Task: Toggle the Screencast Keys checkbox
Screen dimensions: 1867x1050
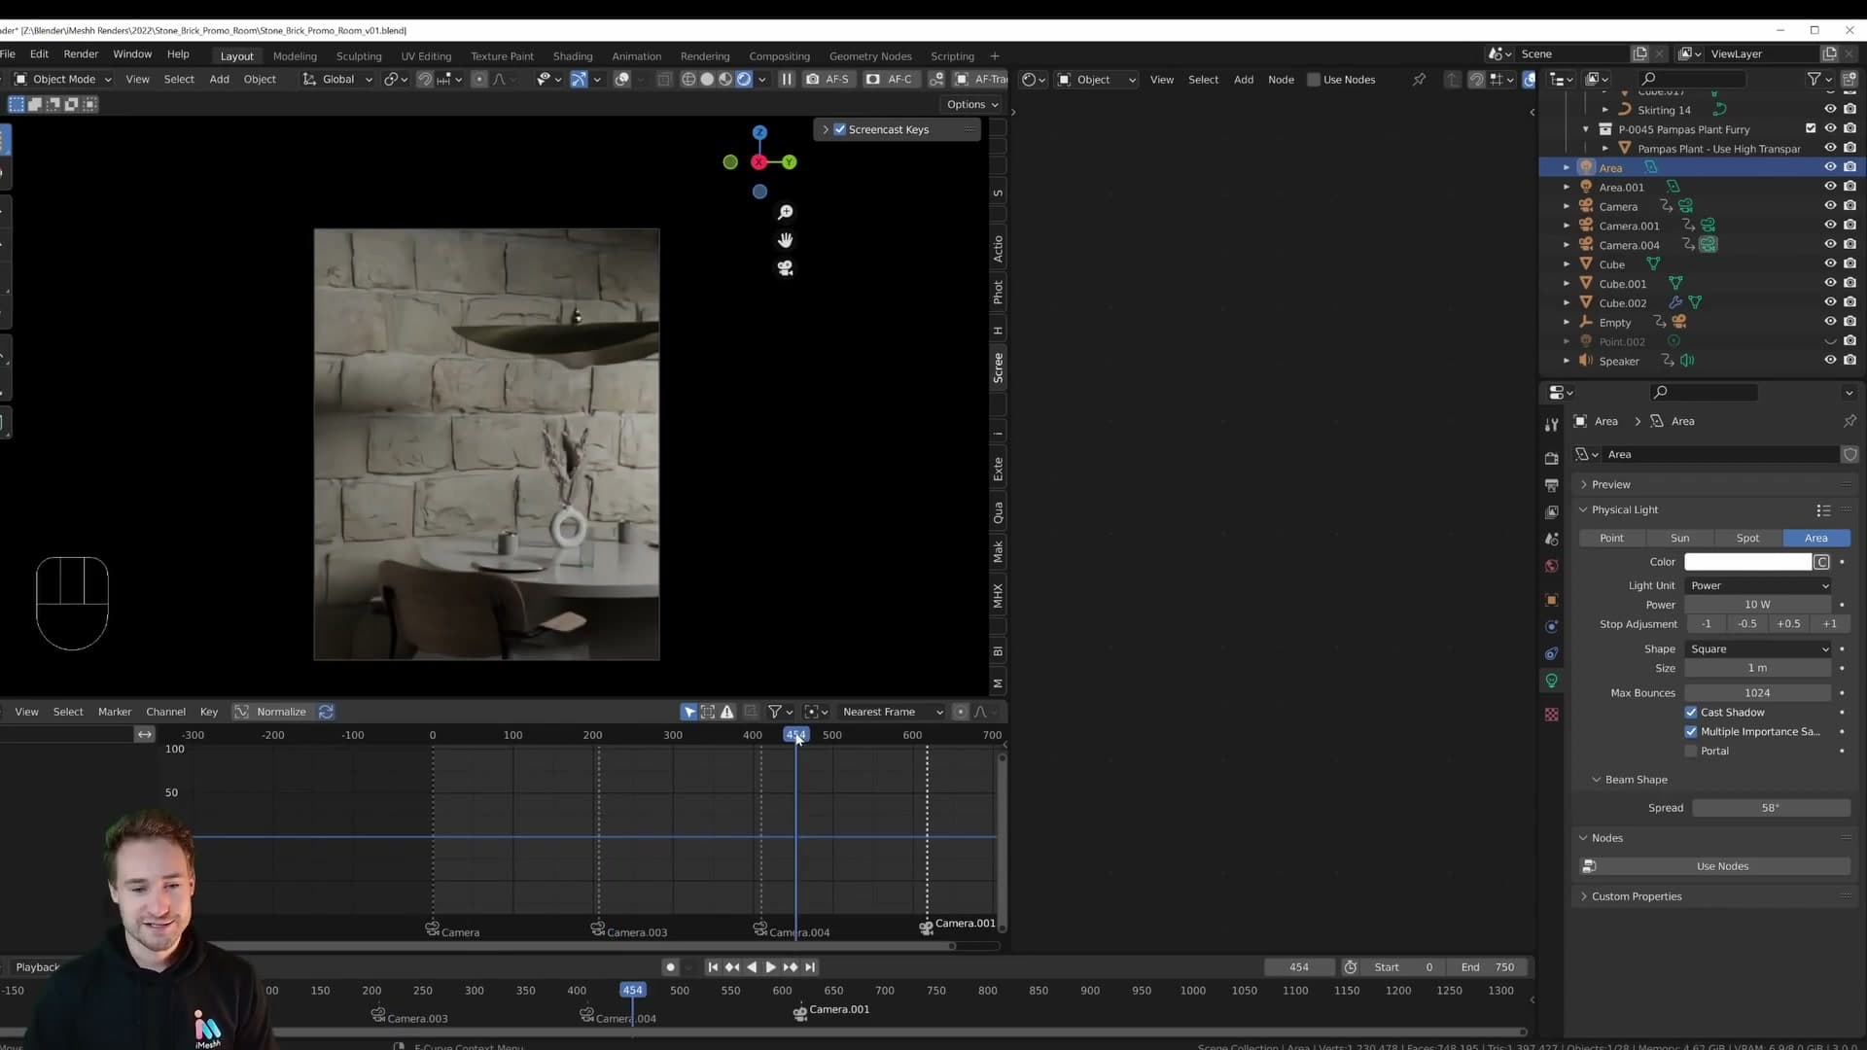Action: (x=840, y=129)
